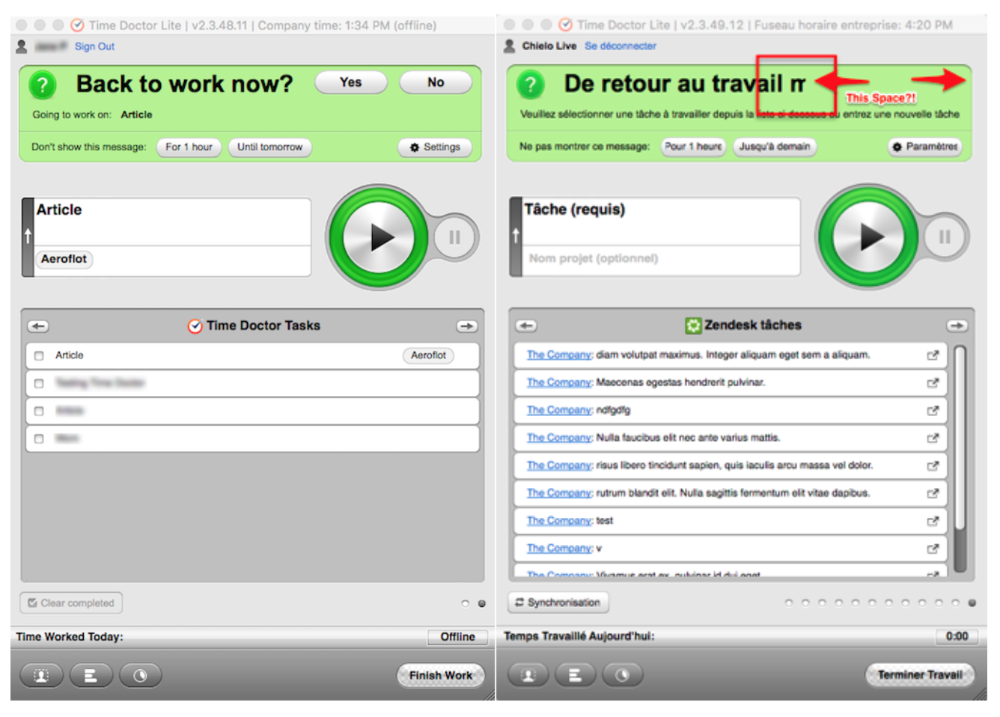The height and width of the screenshot is (717, 1000).
Task: Click pause button in French window
Action: click(x=945, y=237)
